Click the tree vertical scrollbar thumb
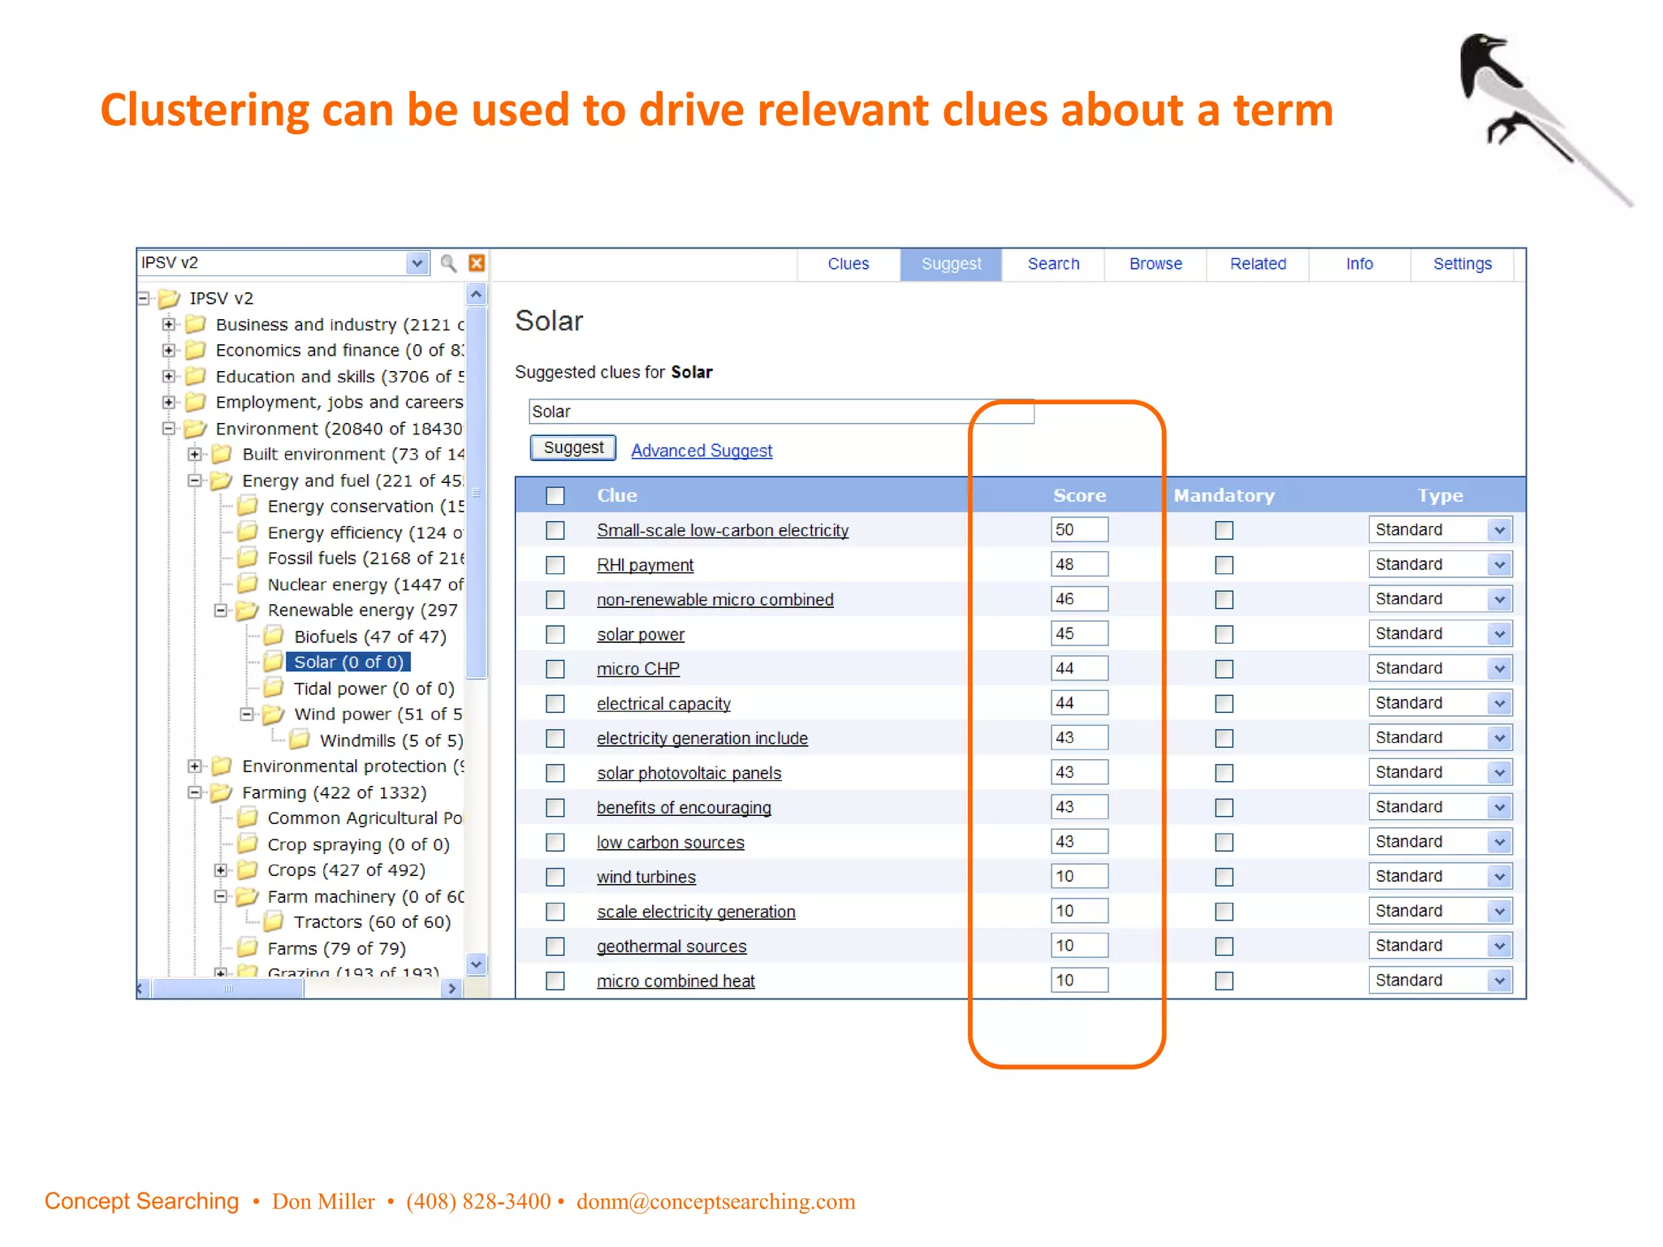This screenshot has width=1663, height=1247. [x=477, y=492]
